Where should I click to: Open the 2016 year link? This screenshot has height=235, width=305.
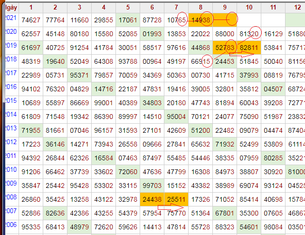(10, 87)
